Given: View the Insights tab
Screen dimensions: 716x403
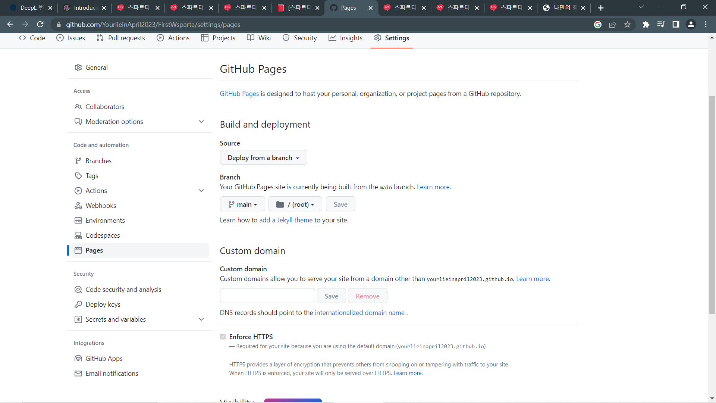Looking at the screenshot, I should click(345, 38).
